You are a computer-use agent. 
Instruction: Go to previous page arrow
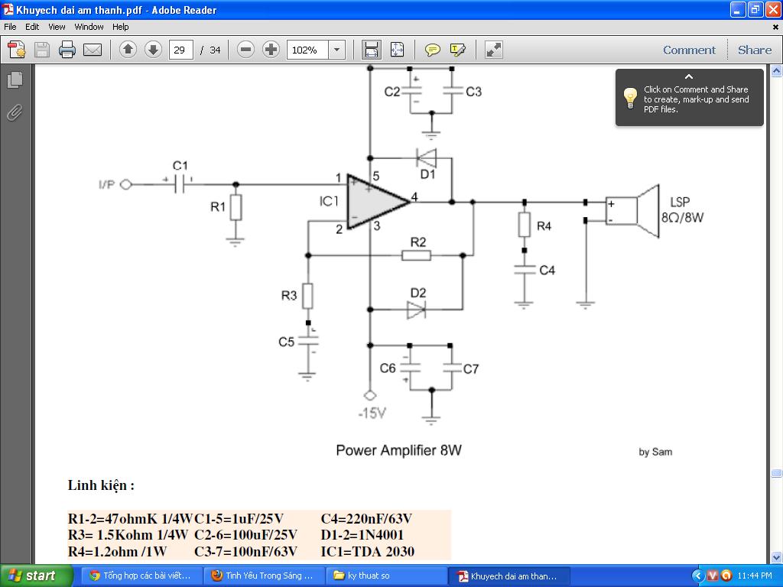(x=128, y=50)
